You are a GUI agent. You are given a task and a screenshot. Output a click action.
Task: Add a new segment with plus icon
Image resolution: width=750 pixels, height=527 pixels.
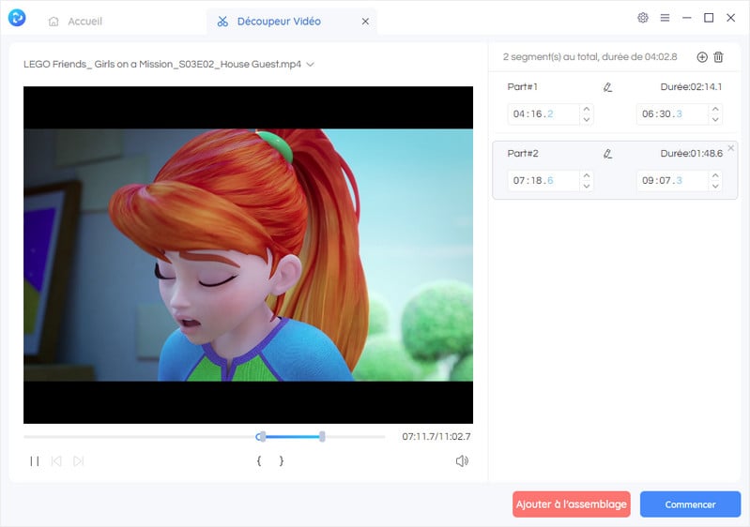point(702,57)
